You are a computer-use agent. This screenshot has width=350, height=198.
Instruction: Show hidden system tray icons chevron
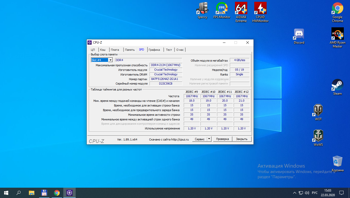click(x=295, y=193)
